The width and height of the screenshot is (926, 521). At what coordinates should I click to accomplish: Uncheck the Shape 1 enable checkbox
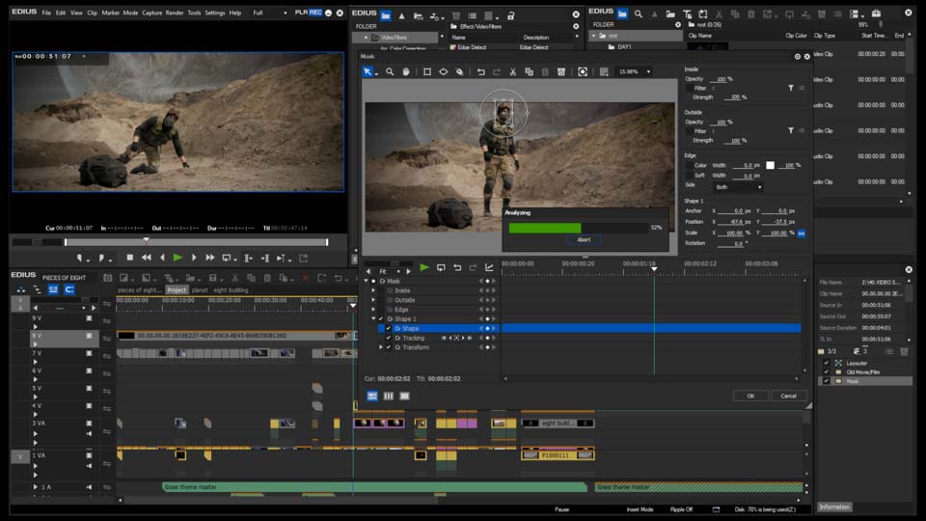(x=381, y=319)
